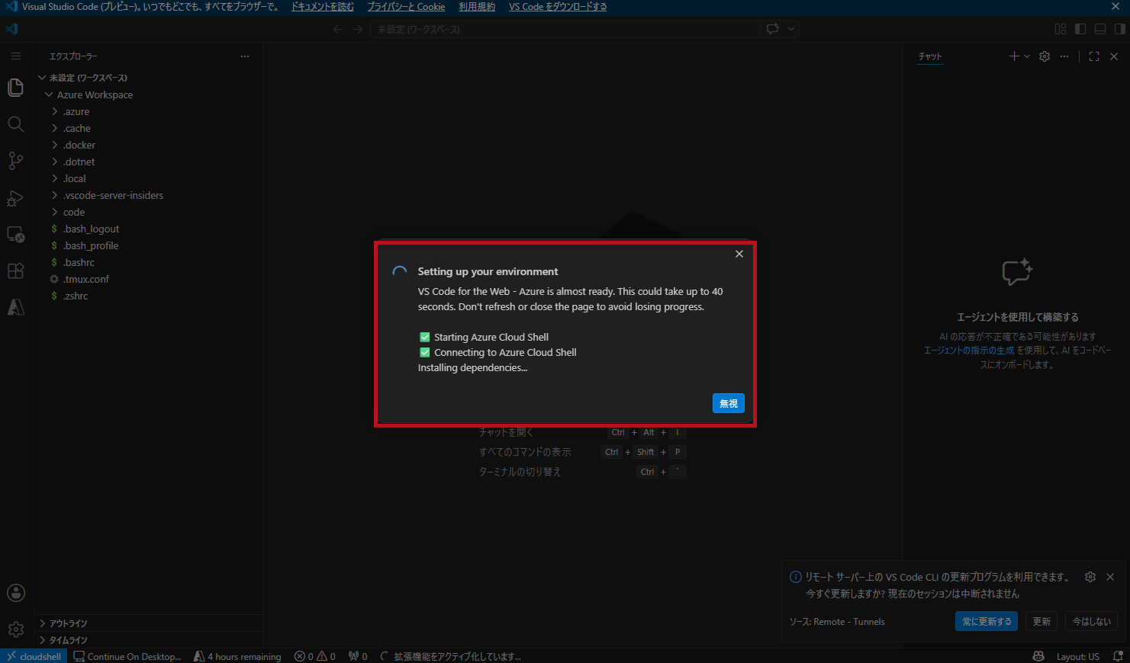Open the Search view icon
Screen dimensions: 1130x663
15,124
